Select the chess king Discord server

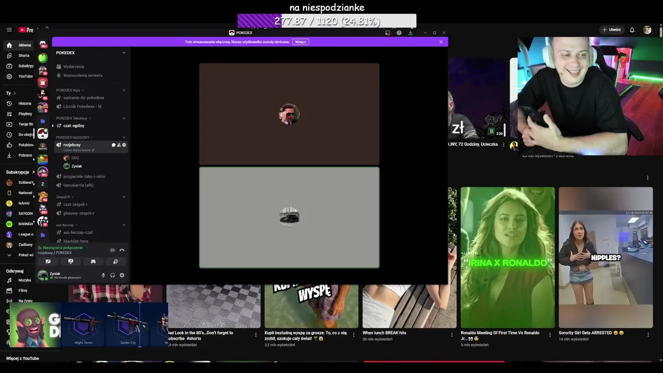pyautogui.click(x=43, y=82)
